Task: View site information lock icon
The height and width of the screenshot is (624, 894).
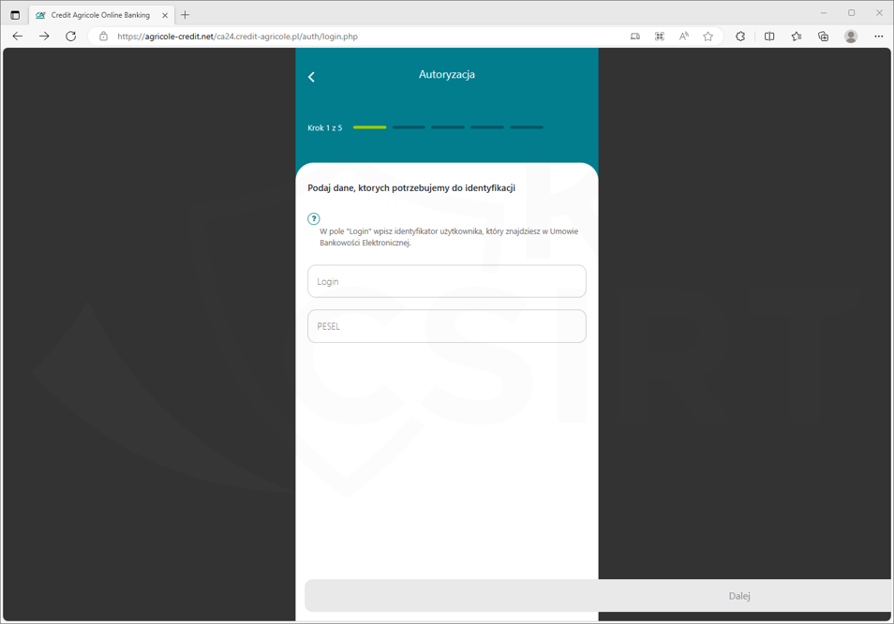Action: pos(104,37)
